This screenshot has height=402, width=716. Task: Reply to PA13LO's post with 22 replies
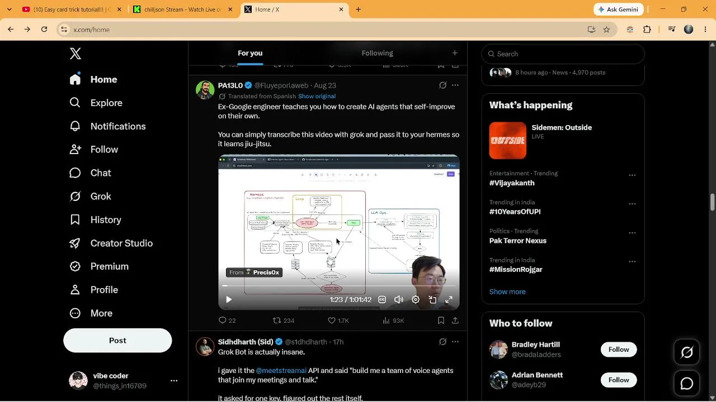[227, 320]
